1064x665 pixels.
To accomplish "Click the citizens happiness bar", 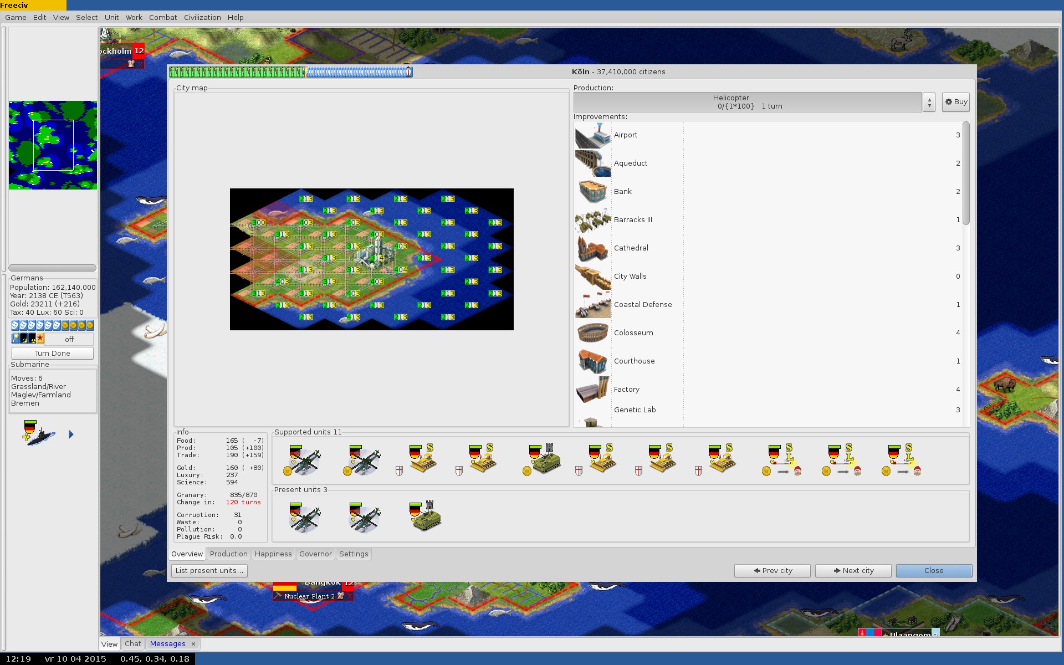I will pyautogui.click(x=291, y=72).
